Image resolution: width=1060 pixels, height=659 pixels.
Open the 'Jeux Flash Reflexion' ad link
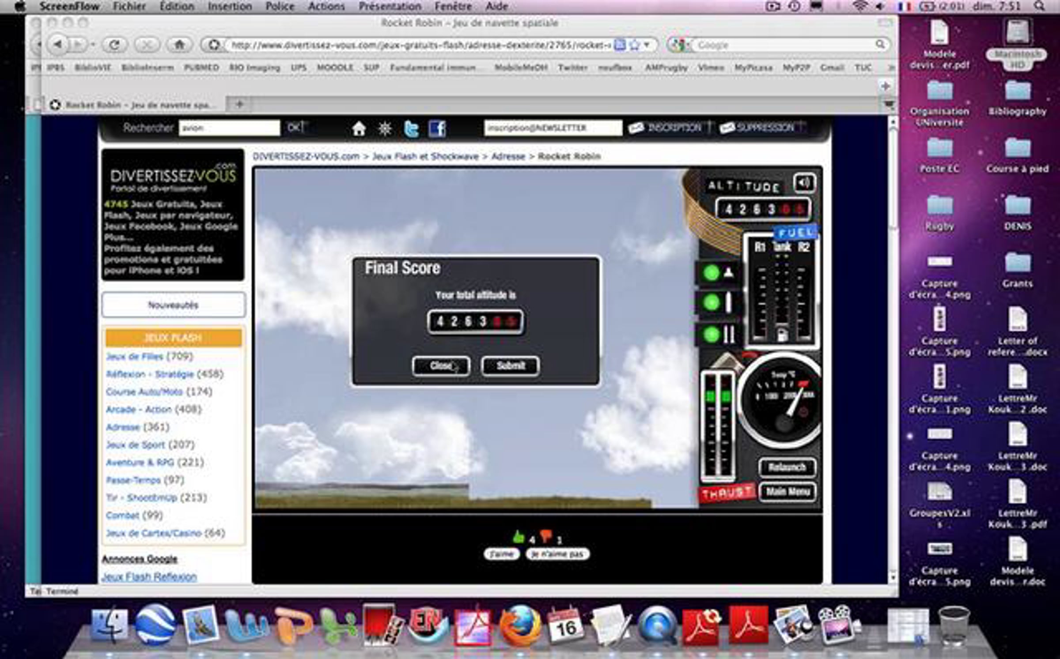pyautogui.click(x=149, y=576)
